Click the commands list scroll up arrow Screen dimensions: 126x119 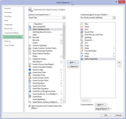coord(64,24)
